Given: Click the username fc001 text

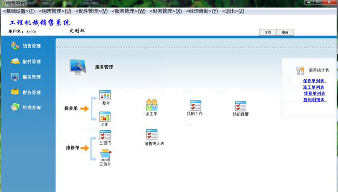Looking at the screenshot, I should [x=31, y=32].
